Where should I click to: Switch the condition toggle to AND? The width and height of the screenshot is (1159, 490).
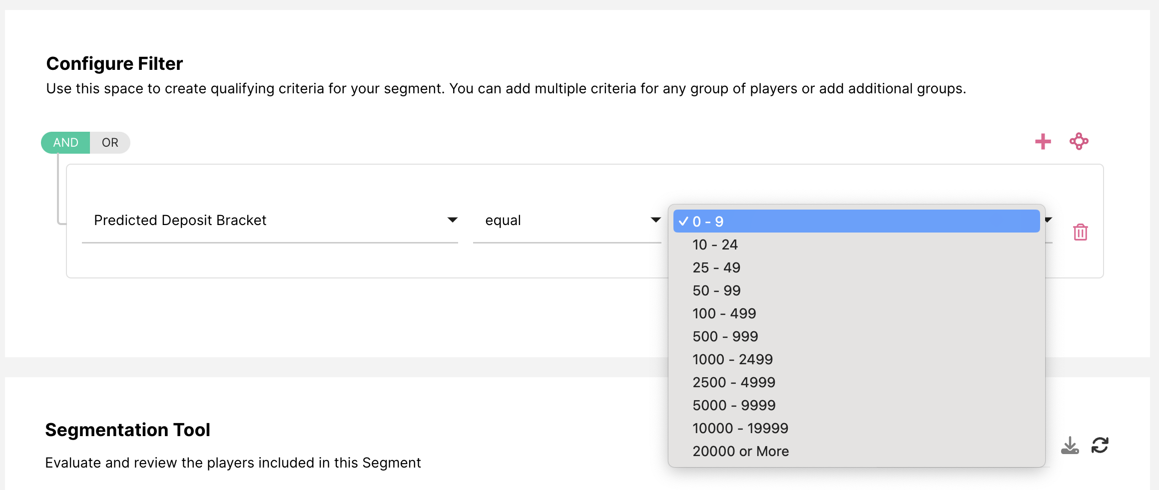(x=65, y=143)
